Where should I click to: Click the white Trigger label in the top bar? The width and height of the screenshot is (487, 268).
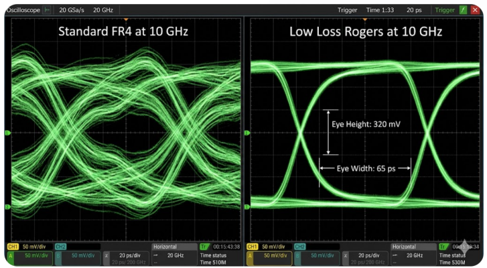coord(347,10)
